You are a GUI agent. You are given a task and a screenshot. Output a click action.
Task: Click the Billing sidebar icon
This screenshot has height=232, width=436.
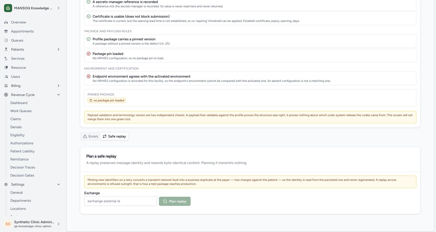click(x=6, y=86)
